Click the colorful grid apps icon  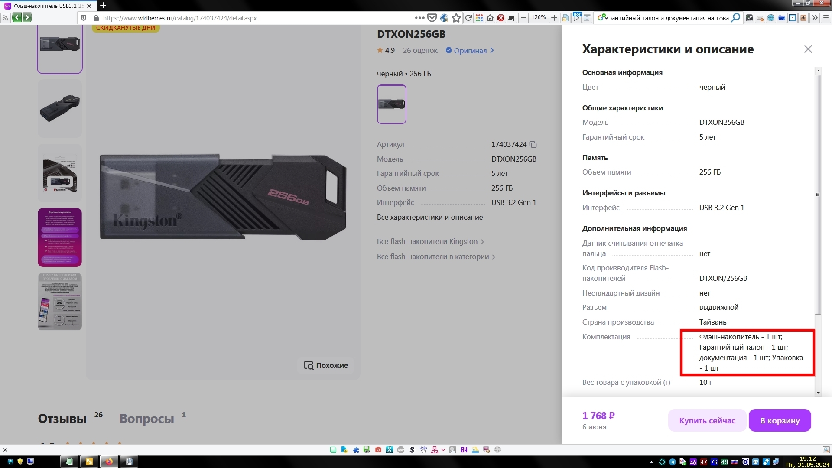click(x=479, y=18)
